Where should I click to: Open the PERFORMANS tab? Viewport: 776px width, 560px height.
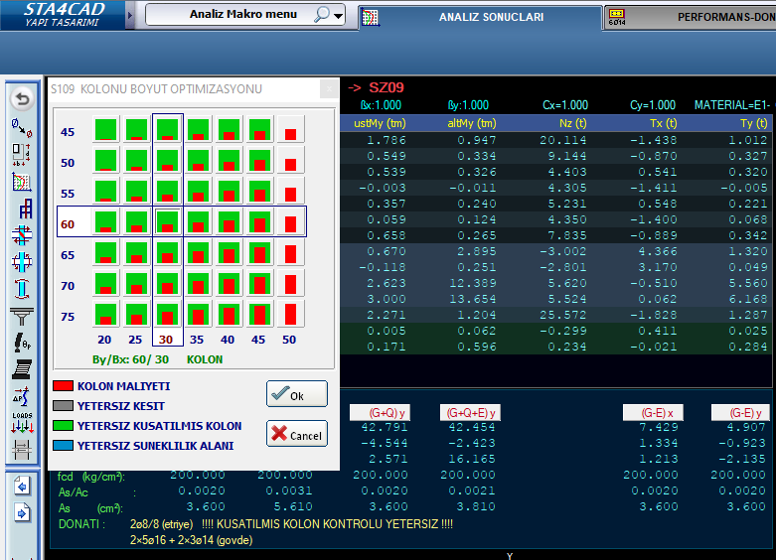coord(696,17)
